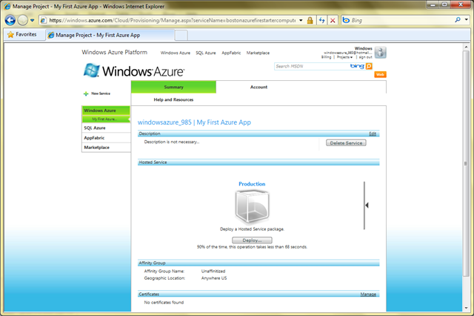474x316 pixels.
Task: Expand the staging panel arrow
Action: (x=367, y=205)
